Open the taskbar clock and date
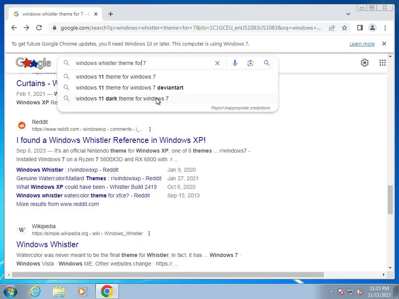 tap(379, 292)
